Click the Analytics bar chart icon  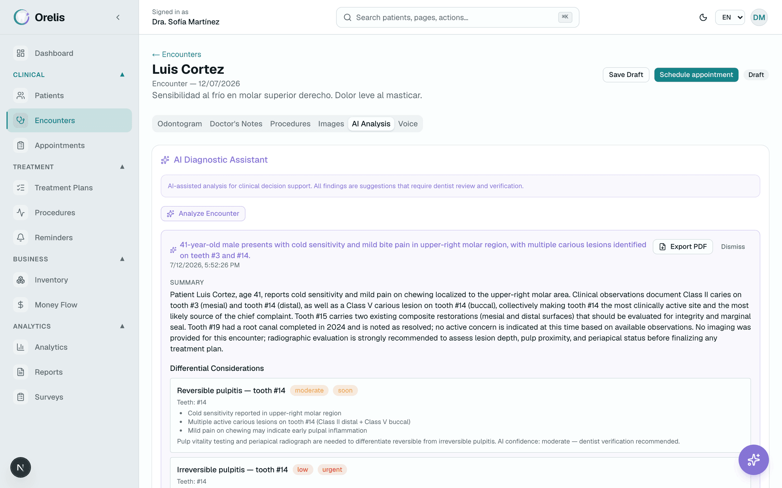point(21,347)
